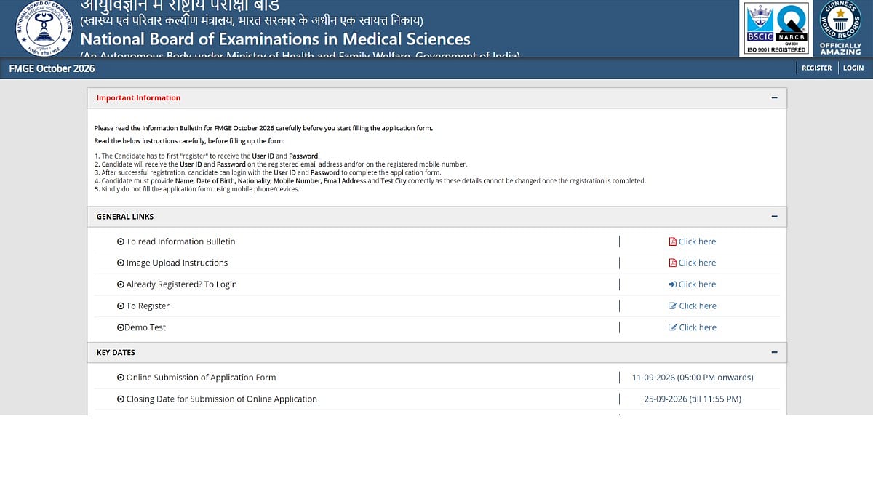Viewport: 873px width, 491px height.
Task: Click bullet icon beside Online Submission of Application Form
Action: pos(121,378)
